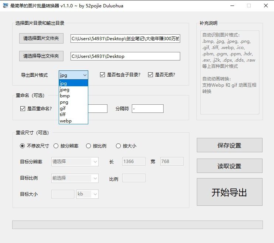Screen dimensions: 274x243
Task: Click the 宽 height field showing 768
Action: click(172, 162)
